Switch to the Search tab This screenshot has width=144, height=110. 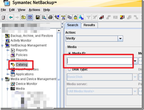coord(73,25)
